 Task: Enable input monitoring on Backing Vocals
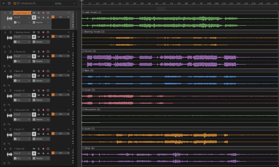click(x=48, y=32)
